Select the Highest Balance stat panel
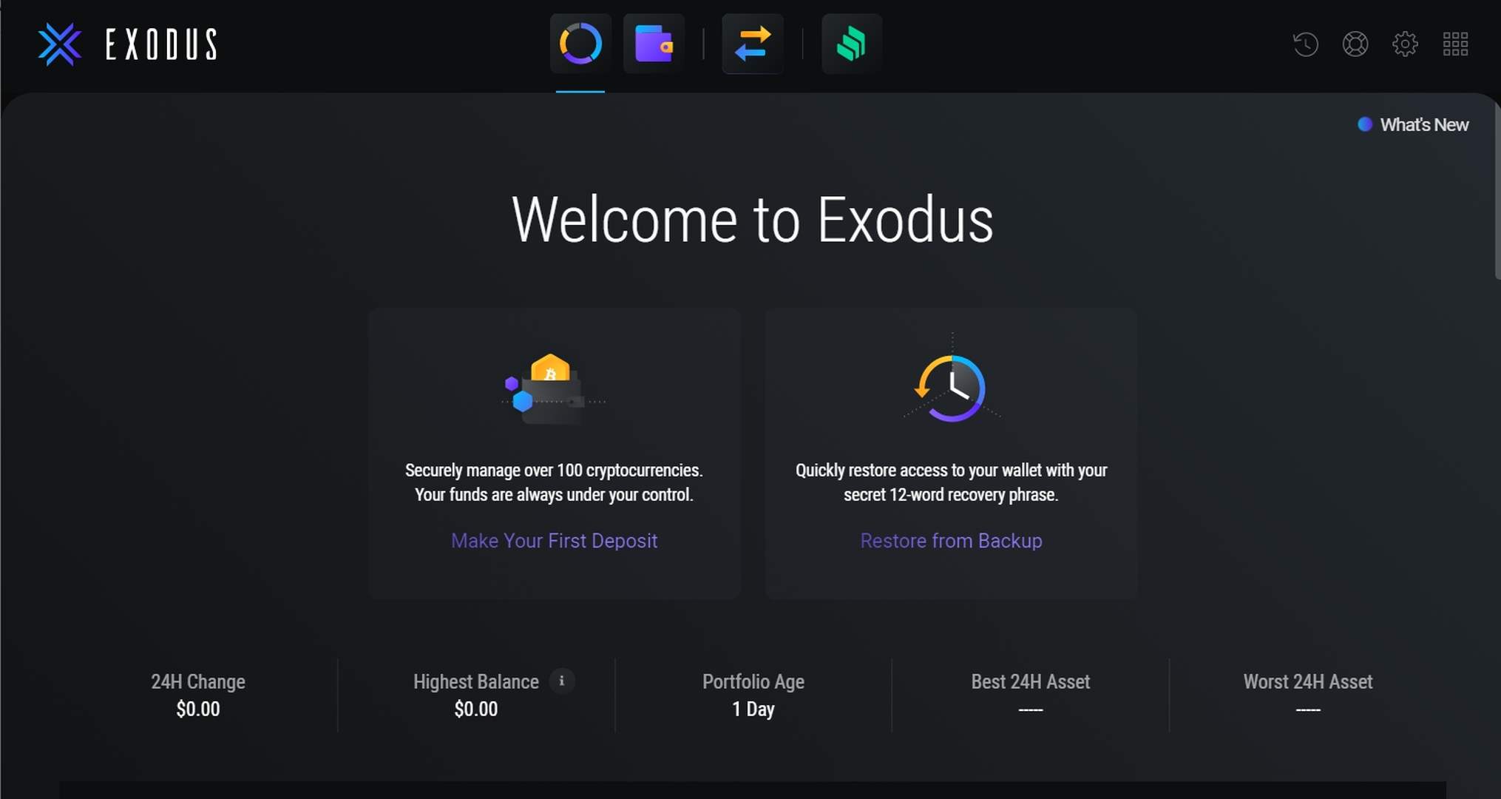 475,695
